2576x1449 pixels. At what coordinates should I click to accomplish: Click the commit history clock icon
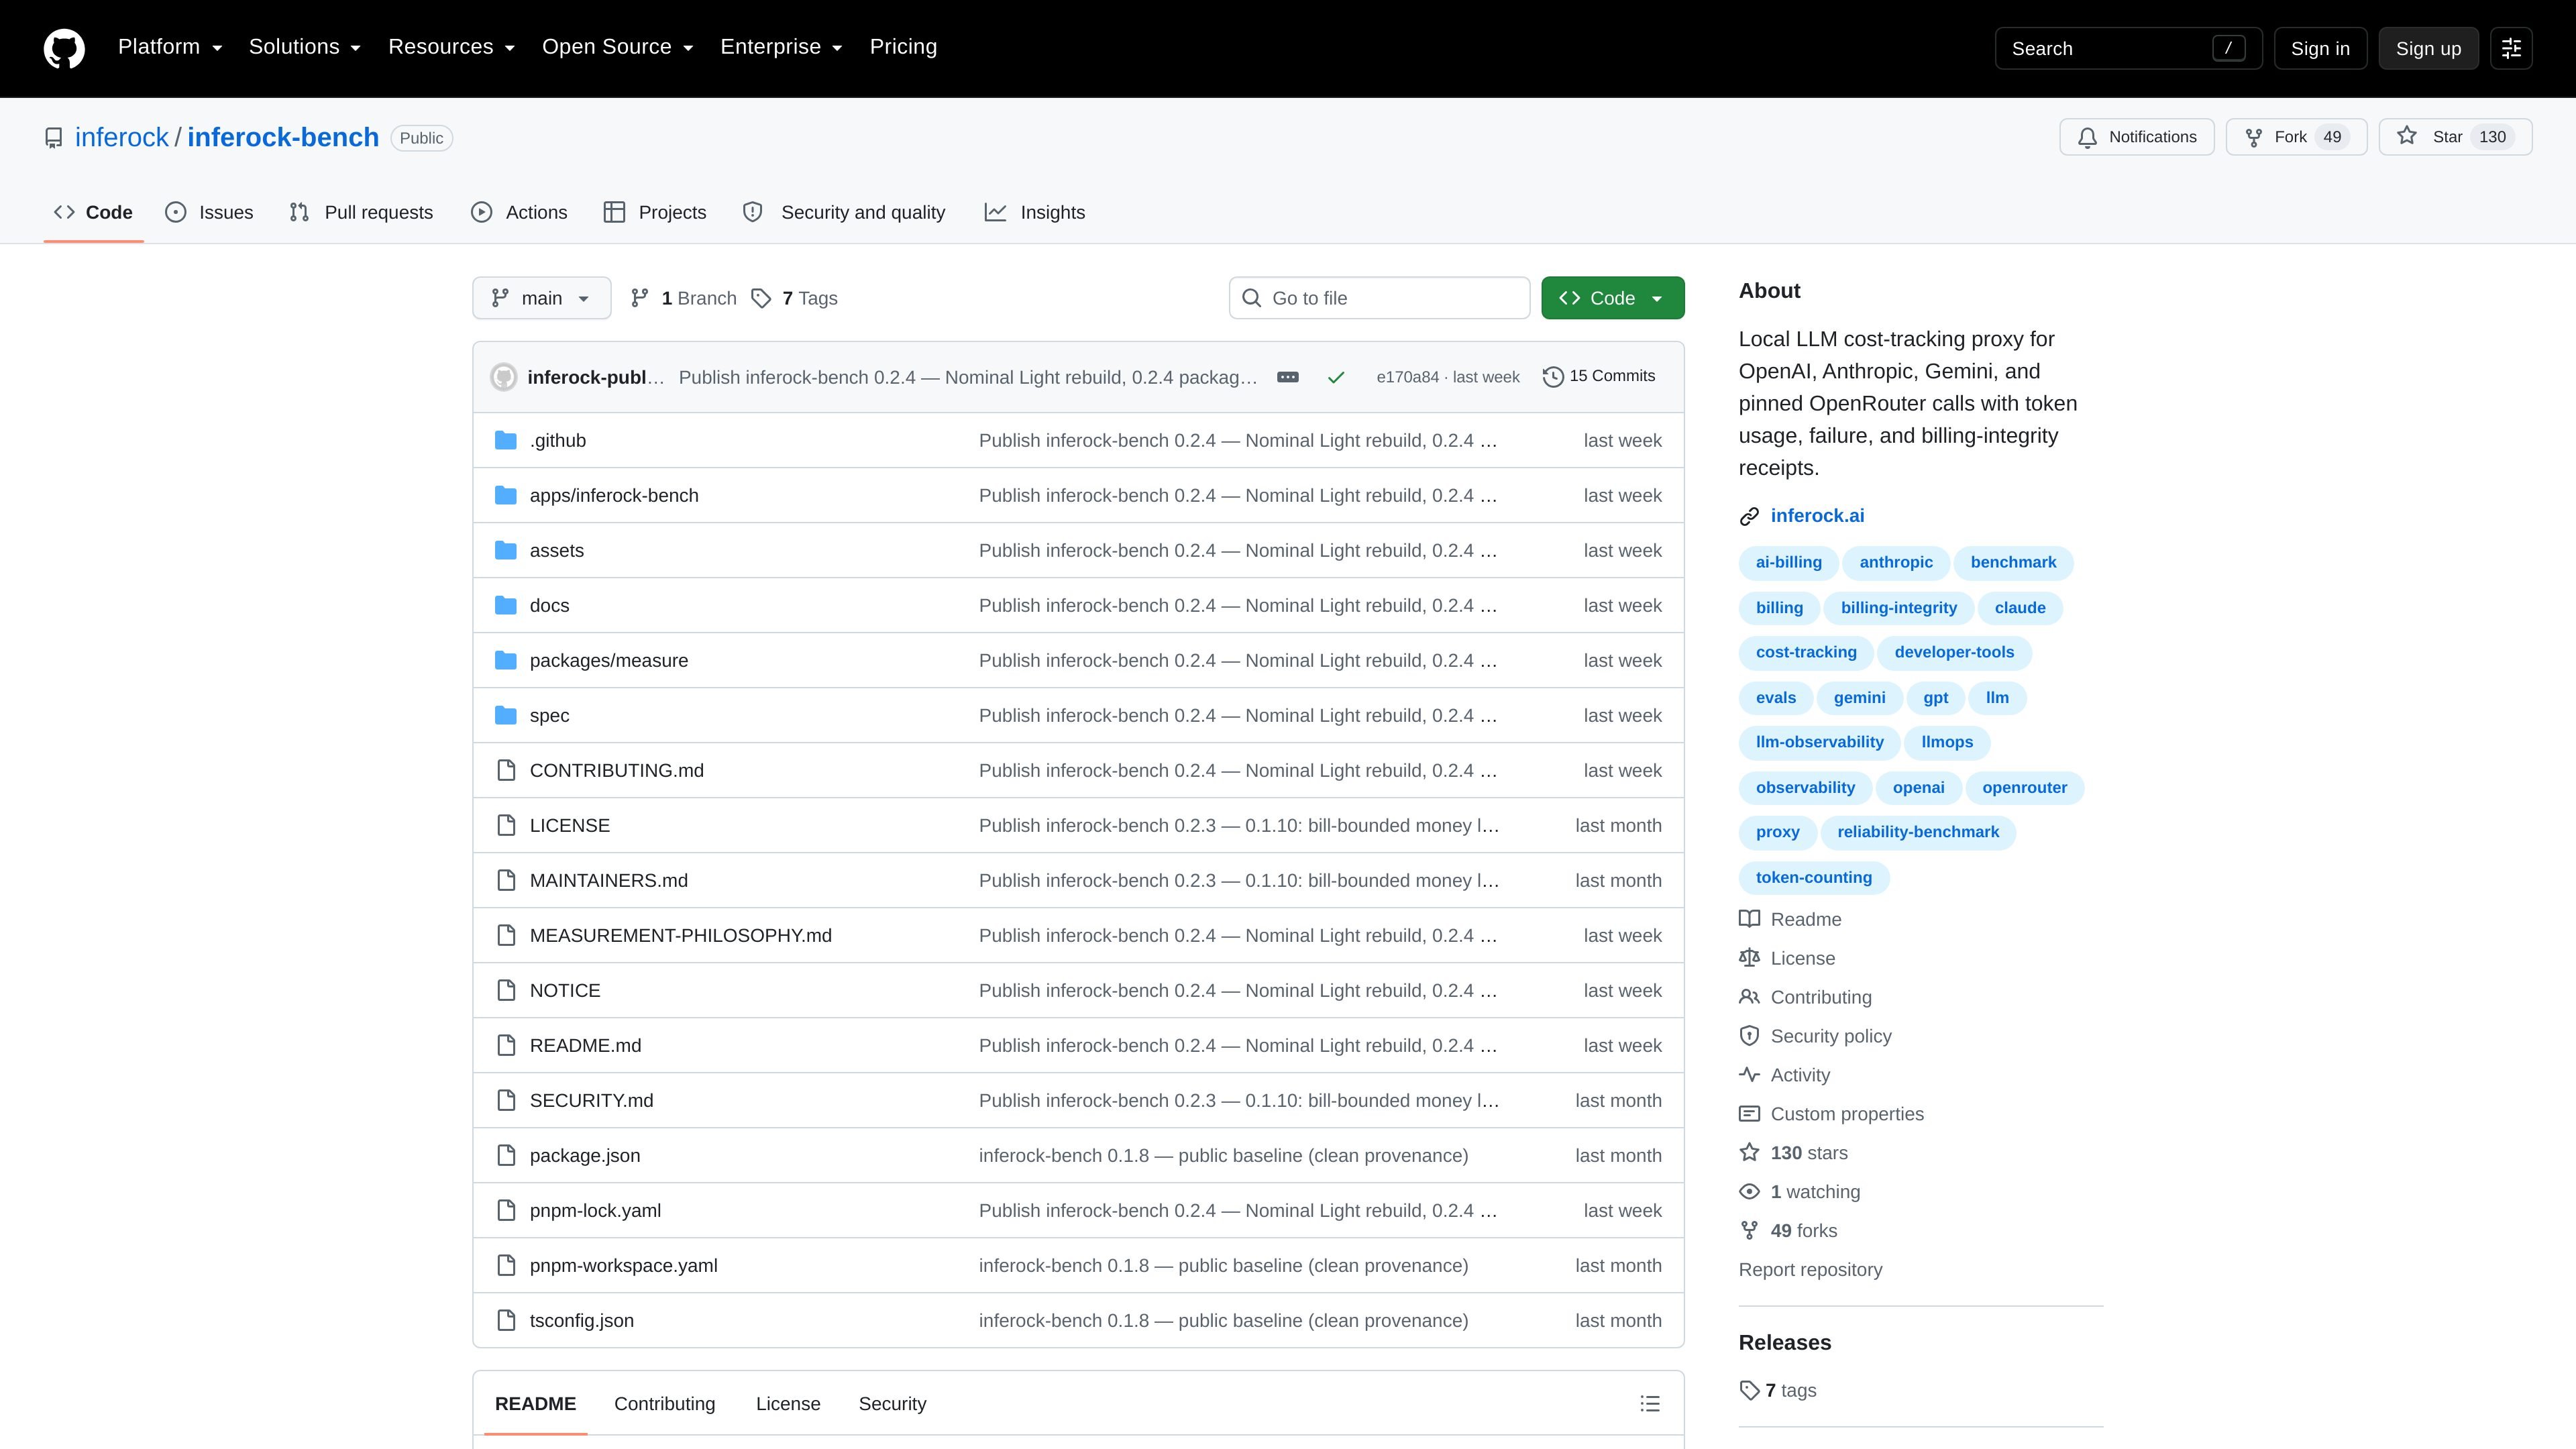click(x=1553, y=377)
